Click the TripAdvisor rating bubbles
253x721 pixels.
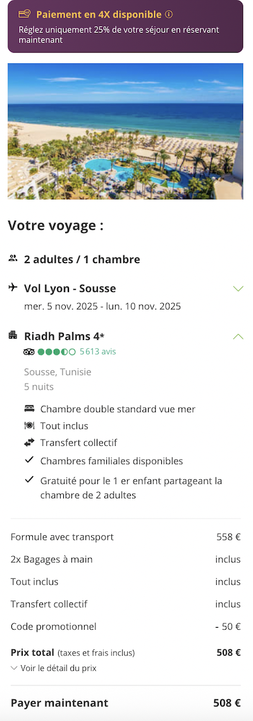coord(56,352)
